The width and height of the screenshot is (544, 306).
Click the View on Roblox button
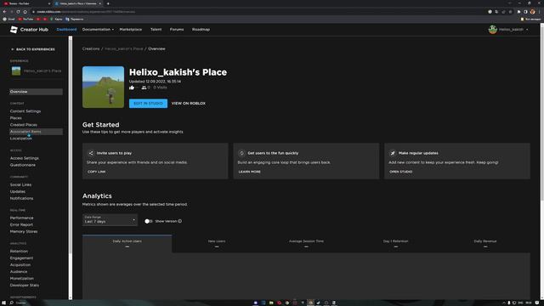pos(189,104)
